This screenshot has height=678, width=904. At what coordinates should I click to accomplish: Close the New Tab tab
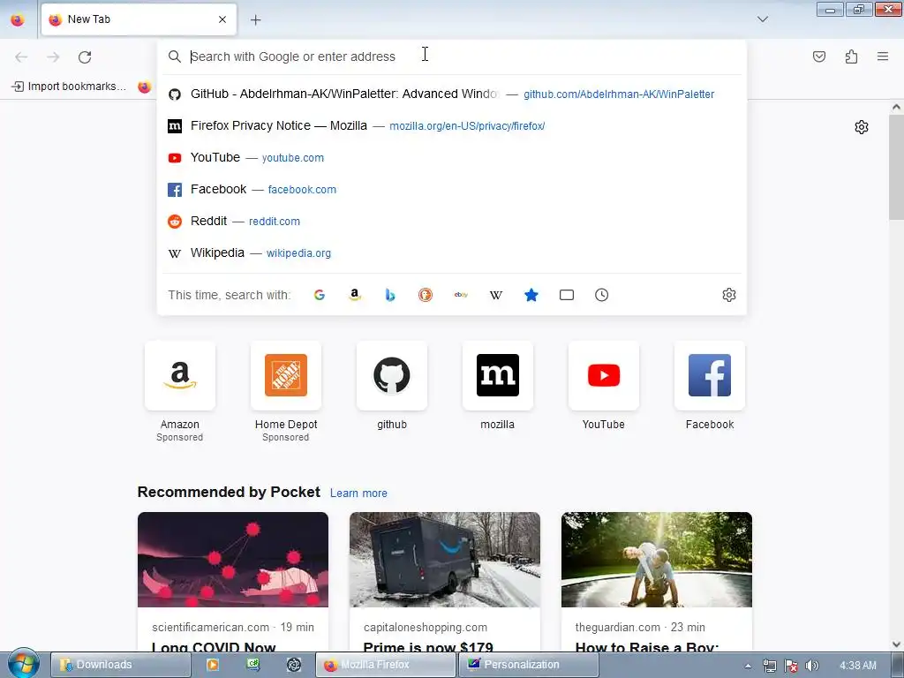222,19
